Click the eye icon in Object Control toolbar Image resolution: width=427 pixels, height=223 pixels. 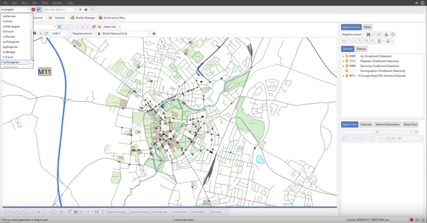pyautogui.click(x=344, y=41)
